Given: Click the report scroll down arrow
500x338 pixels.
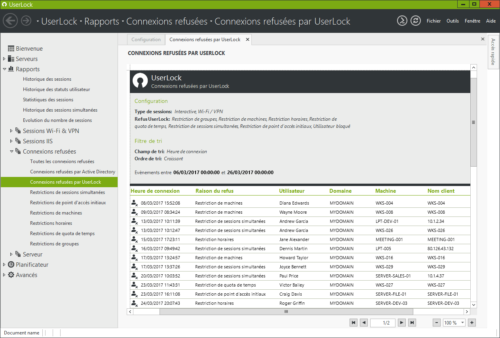Looking at the screenshot, I should tap(473, 304).
